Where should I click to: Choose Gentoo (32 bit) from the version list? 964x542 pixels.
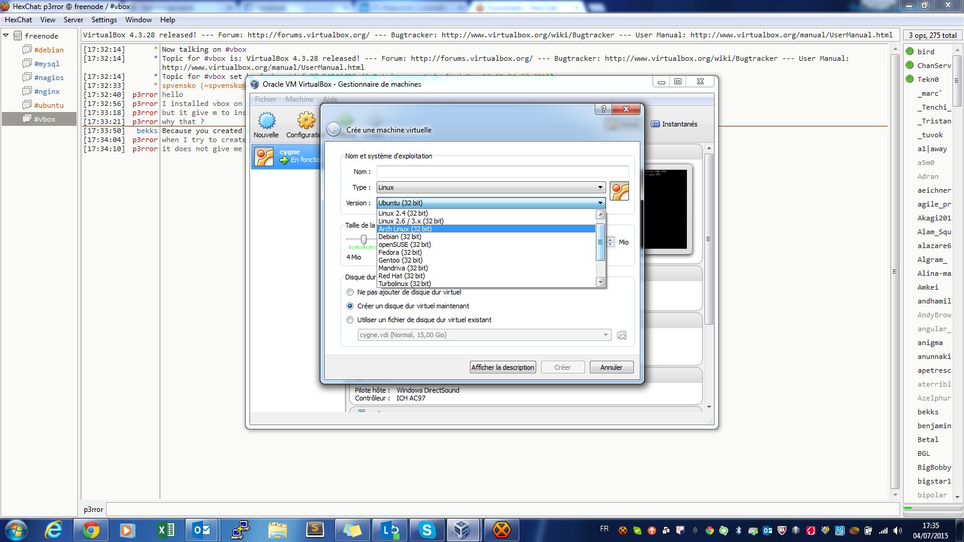(486, 260)
